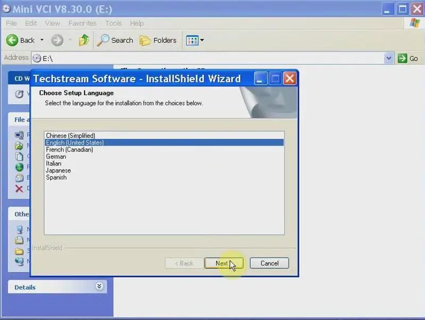
Task: Click the move file icon in sidebar
Action: 19,145
